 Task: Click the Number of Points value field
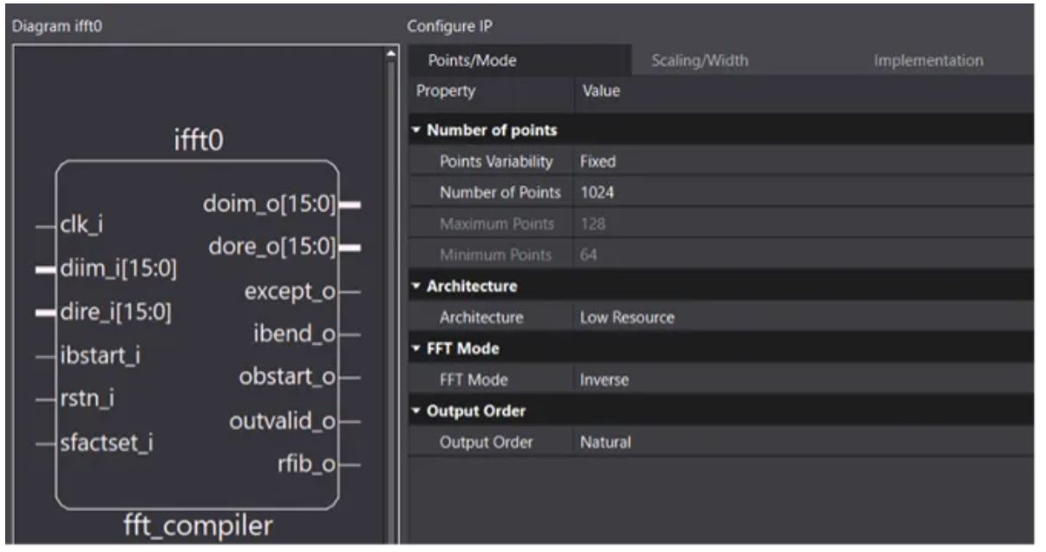coord(802,192)
